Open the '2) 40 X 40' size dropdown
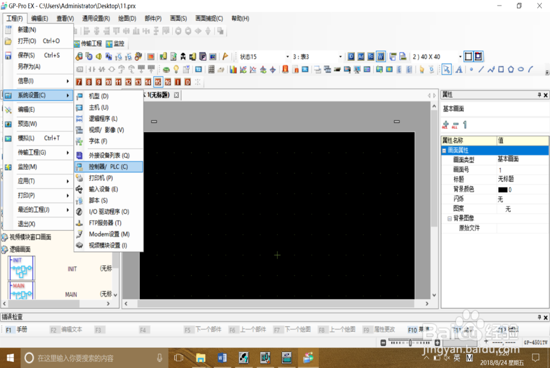Screen dimensions: 550x368 pyautogui.click(x=460, y=57)
